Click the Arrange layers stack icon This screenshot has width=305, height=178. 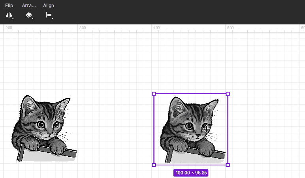(x=28, y=15)
